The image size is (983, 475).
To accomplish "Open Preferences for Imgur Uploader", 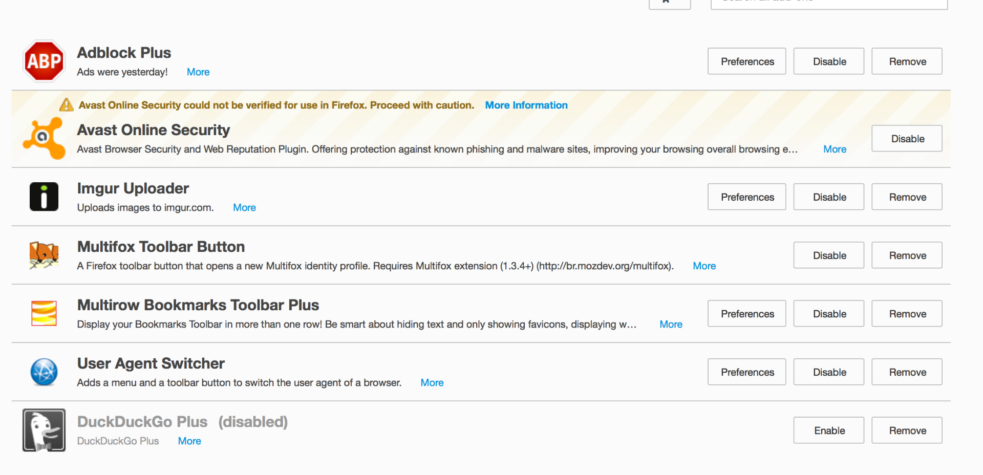I will tap(746, 197).
